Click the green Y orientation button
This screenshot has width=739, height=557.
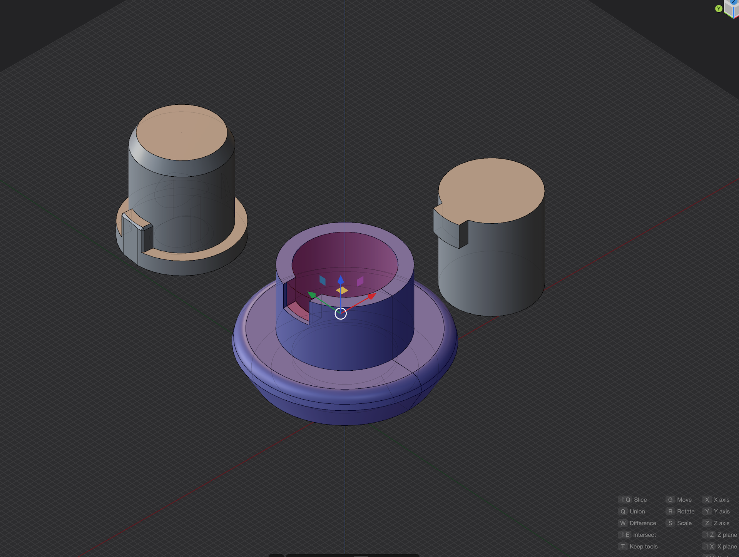(718, 8)
